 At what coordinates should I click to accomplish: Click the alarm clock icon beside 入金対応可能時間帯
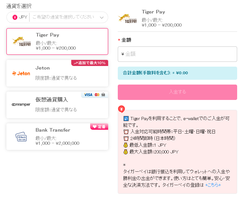[126, 132]
